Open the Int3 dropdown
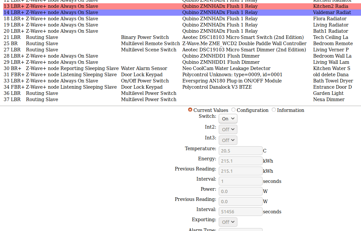361x231 pixels. click(x=228, y=140)
